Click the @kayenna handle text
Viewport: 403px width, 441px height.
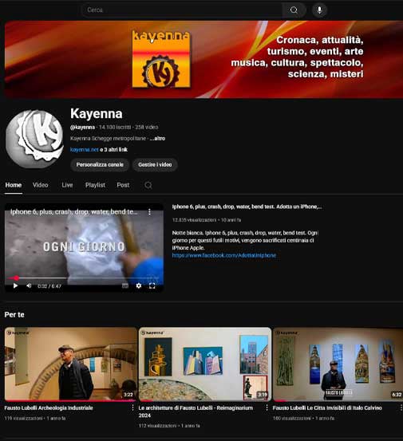82,127
